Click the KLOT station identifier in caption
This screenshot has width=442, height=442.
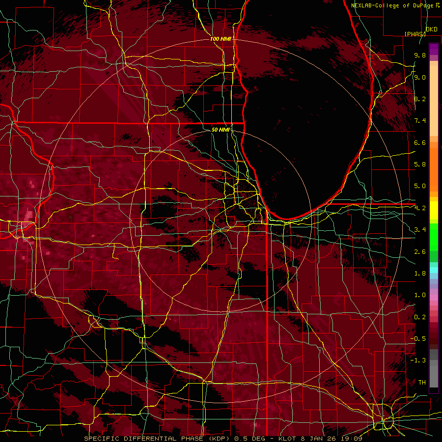[x=287, y=439]
